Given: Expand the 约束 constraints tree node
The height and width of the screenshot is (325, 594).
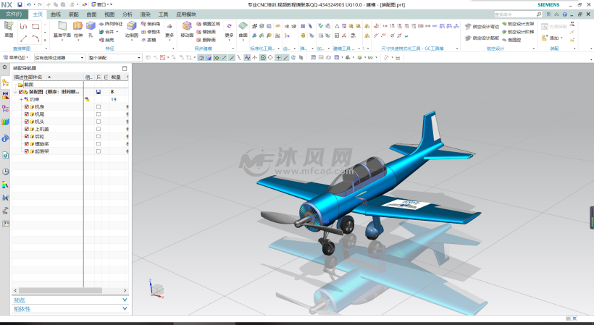Looking at the screenshot, I should [21, 99].
